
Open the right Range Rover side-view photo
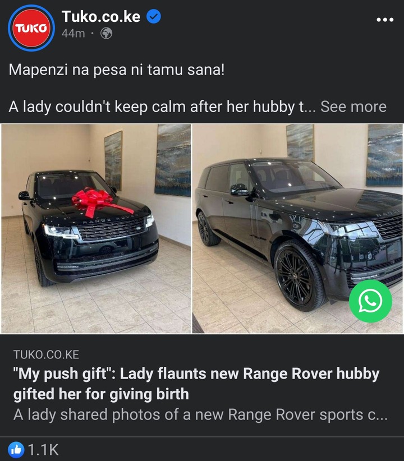pyautogui.click(x=297, y=229)
